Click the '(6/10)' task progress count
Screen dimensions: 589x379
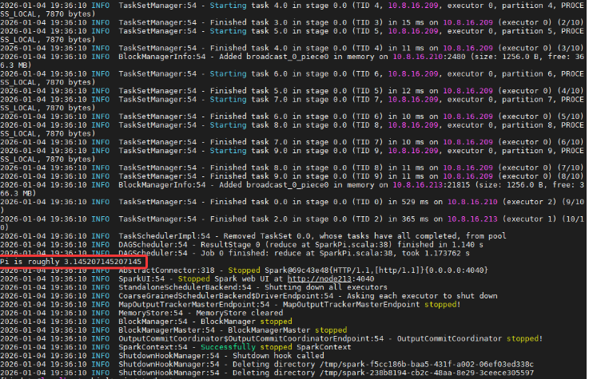click(x=570, y=143)
